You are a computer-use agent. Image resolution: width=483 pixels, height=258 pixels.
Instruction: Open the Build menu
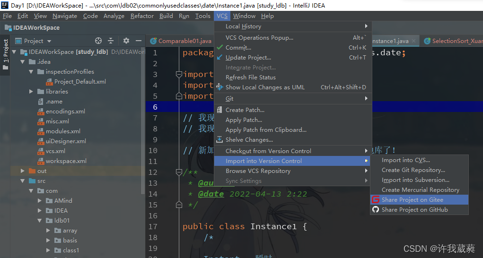tap(166, 16)
